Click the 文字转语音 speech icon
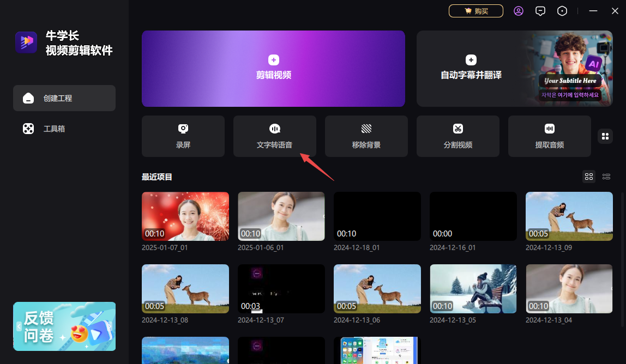This screenshot has width=626, height=364. pyautogui.click(x=275, y=129)
